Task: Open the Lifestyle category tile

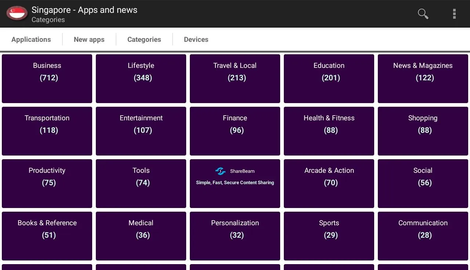Action: coord(141,79)
